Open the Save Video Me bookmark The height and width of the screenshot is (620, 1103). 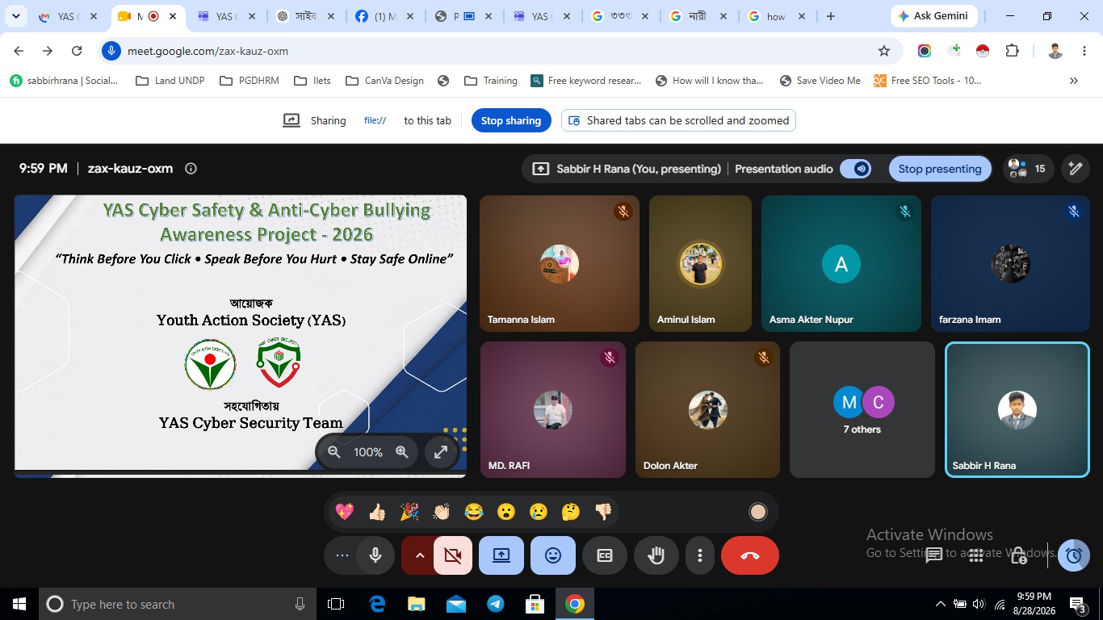tap(820, 81)
